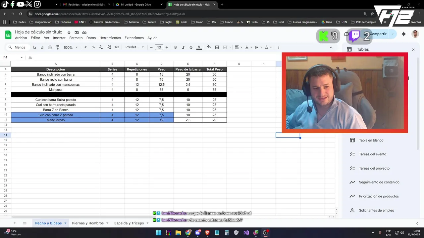
Task: Open the Windows Start button
Action: pos(159,233)
